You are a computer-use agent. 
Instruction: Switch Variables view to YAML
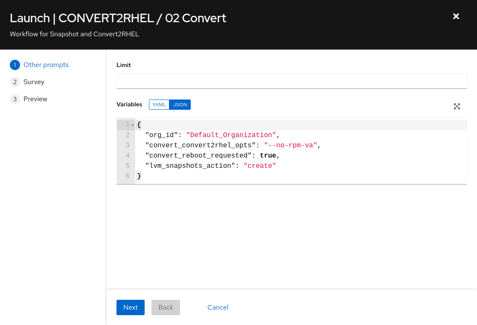159,105
